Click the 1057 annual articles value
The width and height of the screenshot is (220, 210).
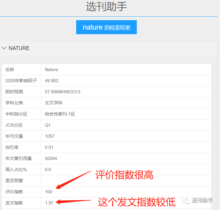point(50,136)
